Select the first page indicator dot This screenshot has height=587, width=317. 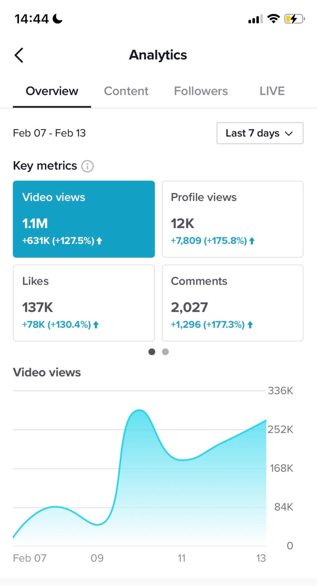coord(152,352)
